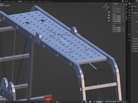Open the Object properties tab icon
Viewport: 138px width, 103px height.
coord(129,24)
